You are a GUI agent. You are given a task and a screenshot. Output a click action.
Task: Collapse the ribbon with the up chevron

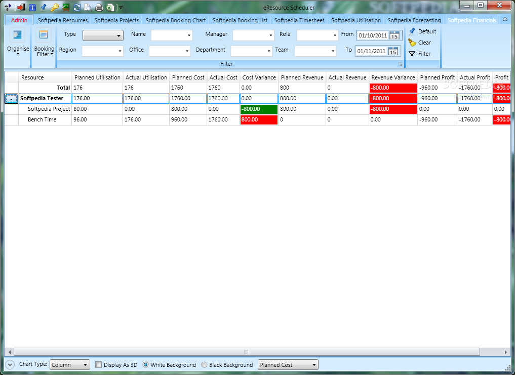tap(505, 19)
